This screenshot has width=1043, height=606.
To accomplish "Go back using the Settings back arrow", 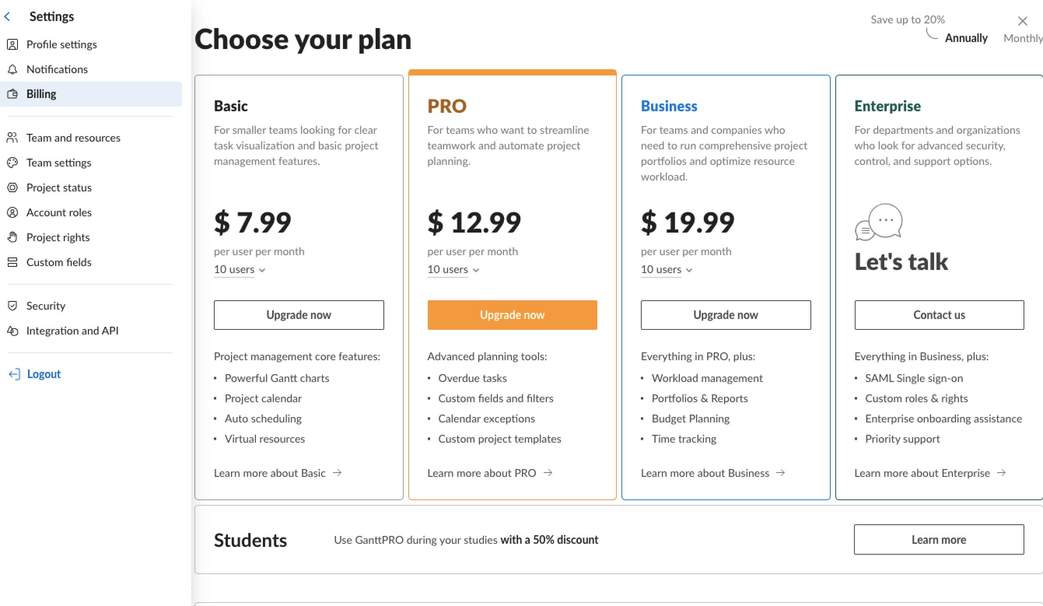I will click(7, 16).
